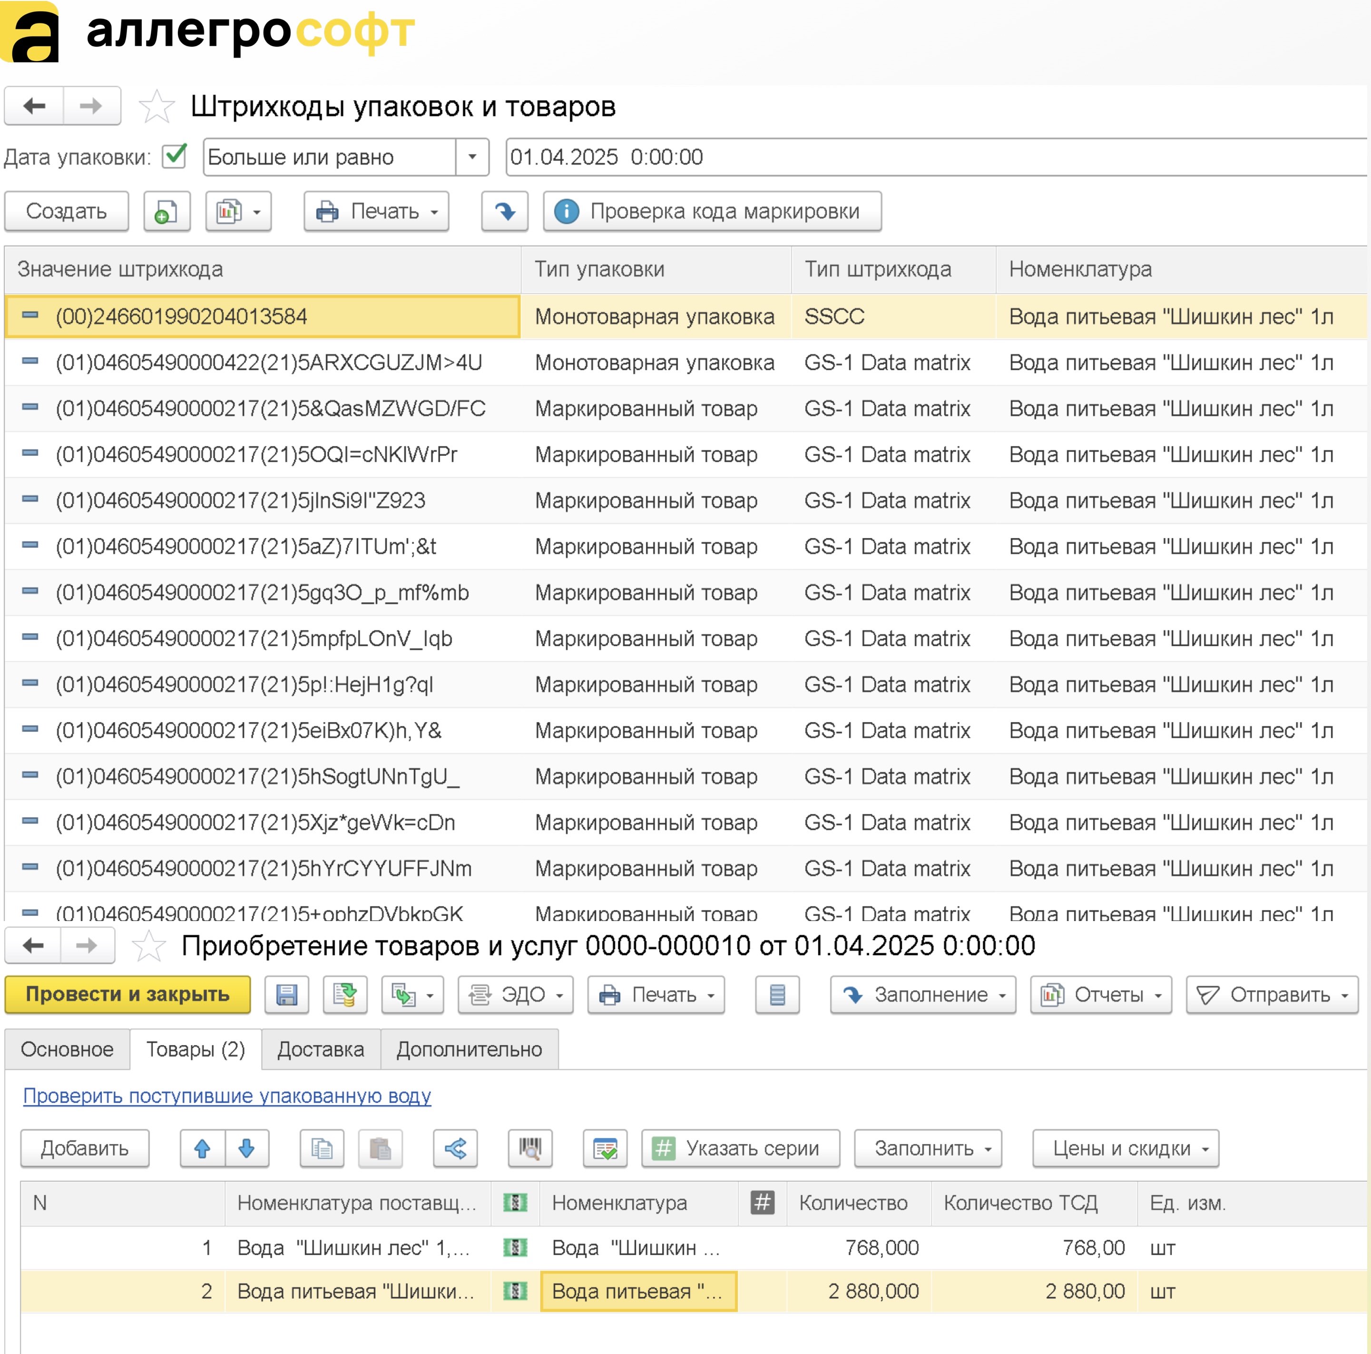
Task: Switch to the Доставка tab
Action: pos(321,1049)
